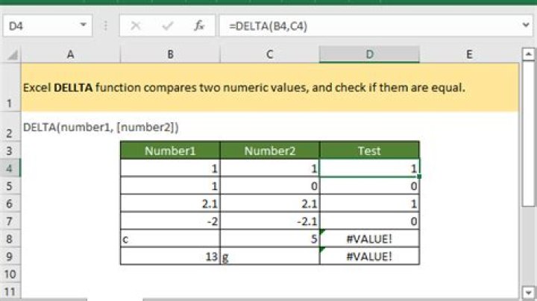This screenshot has width=537, height=301.
Task: Click the Excel DELLTA function description cell
Action: pyautogui.click(x=270, y=88)
